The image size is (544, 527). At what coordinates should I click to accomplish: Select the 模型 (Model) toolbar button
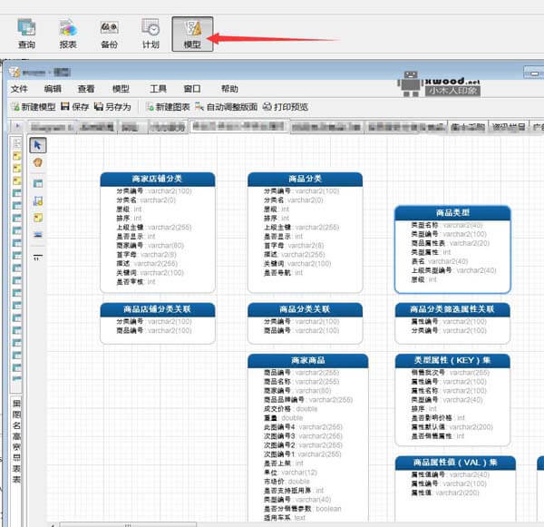pos(192,34)
